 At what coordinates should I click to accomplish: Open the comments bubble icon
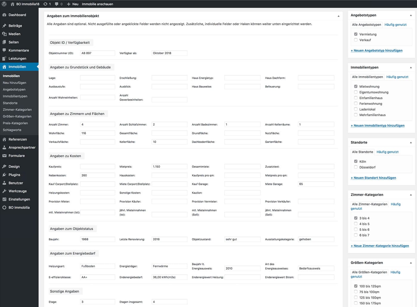(x=57, y=4)
